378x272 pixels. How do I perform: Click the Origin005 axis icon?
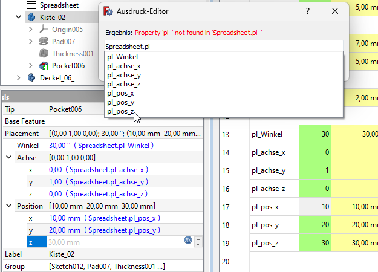click(44, 29)
